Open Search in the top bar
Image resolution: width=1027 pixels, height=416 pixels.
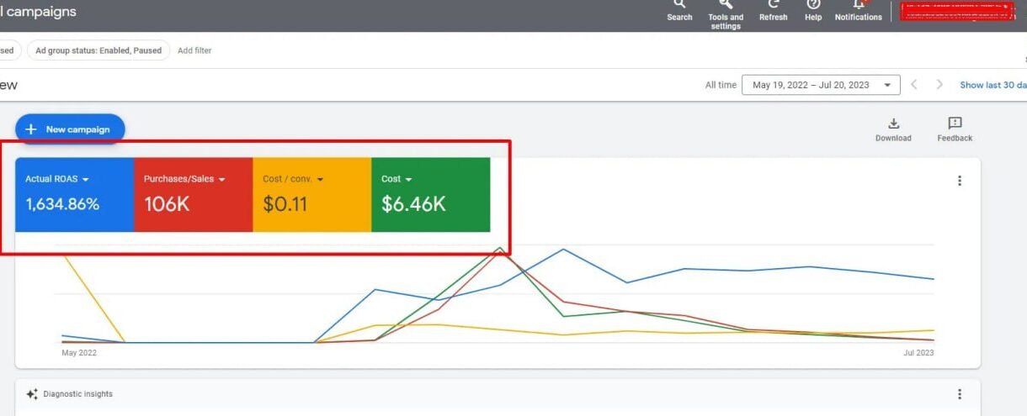coord(679,8)
